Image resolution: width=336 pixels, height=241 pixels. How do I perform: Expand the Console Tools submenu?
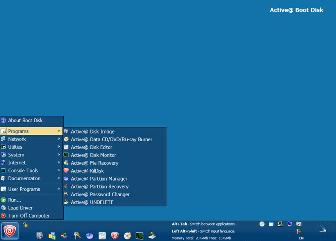pos(31,171)
